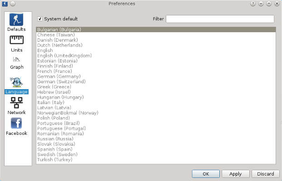Image resolution: width=282 pixels, height=181 pixels.
Task: Open the Graph preferences icon
Action: [16, 59]
